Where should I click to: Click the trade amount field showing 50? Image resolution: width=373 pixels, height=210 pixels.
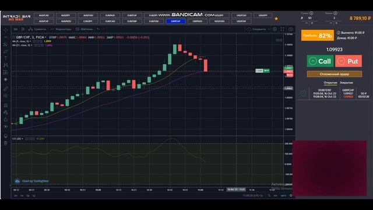click(309, 18)
